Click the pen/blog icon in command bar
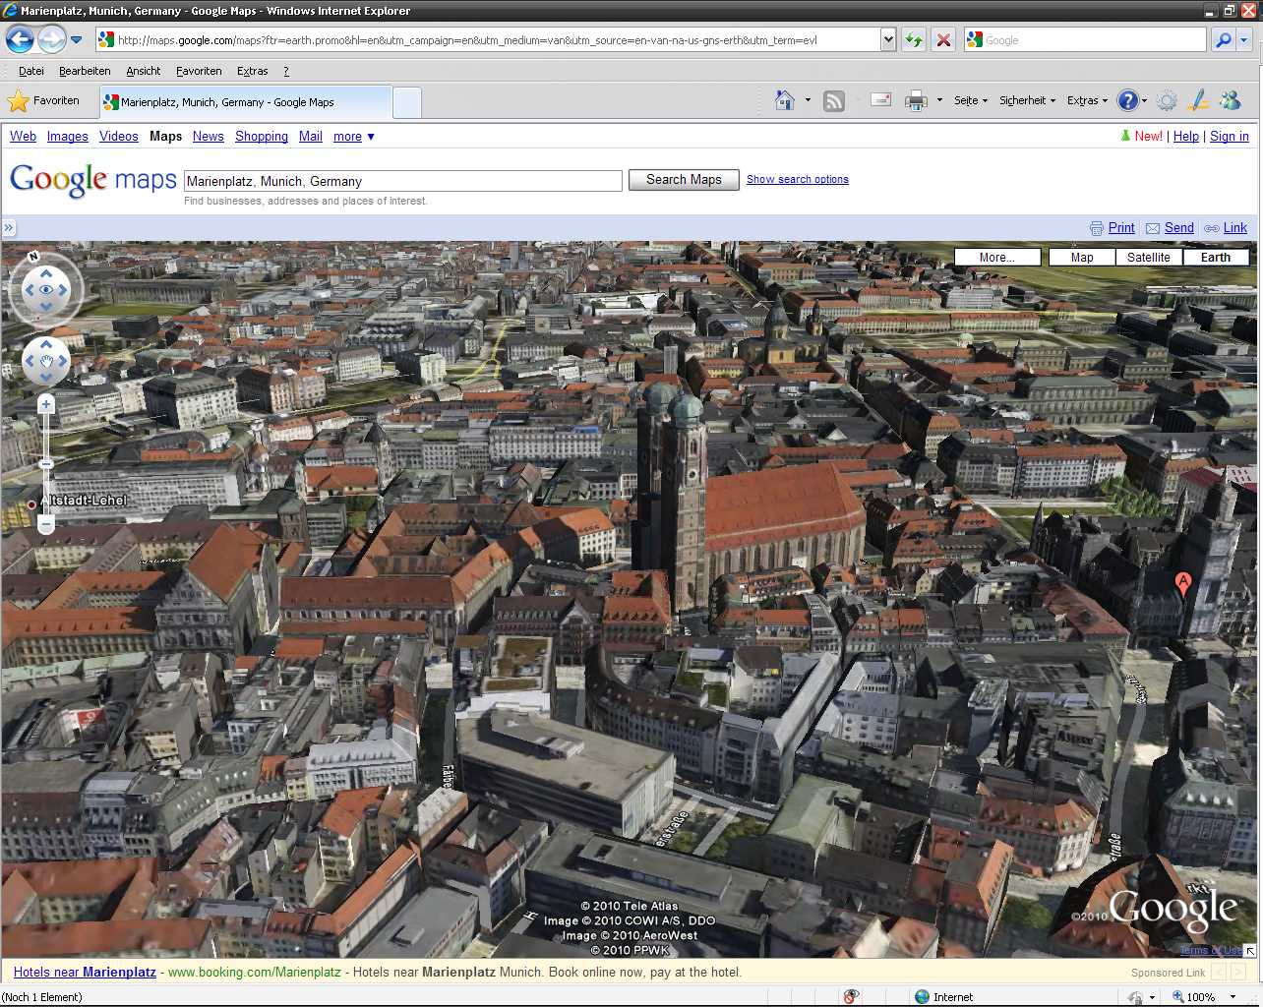 click(x=1198, y=100)
